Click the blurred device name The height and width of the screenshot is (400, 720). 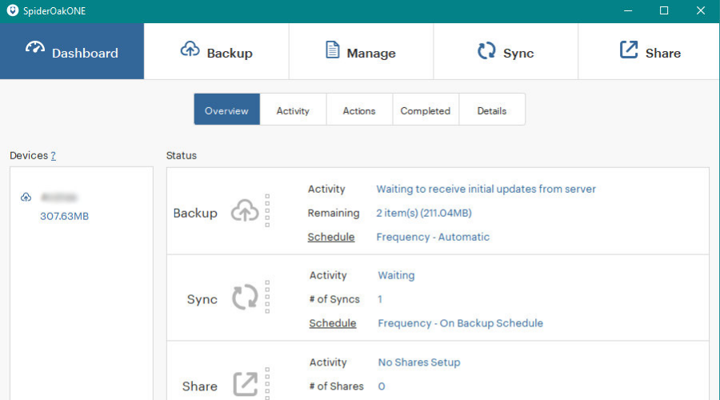tap(58, 198)
